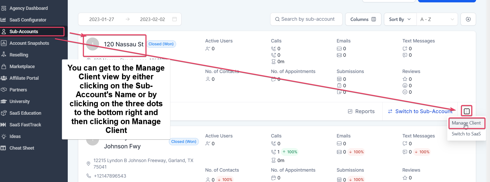Go to Account Snapshots in sidebar

[x=29, y=43]
